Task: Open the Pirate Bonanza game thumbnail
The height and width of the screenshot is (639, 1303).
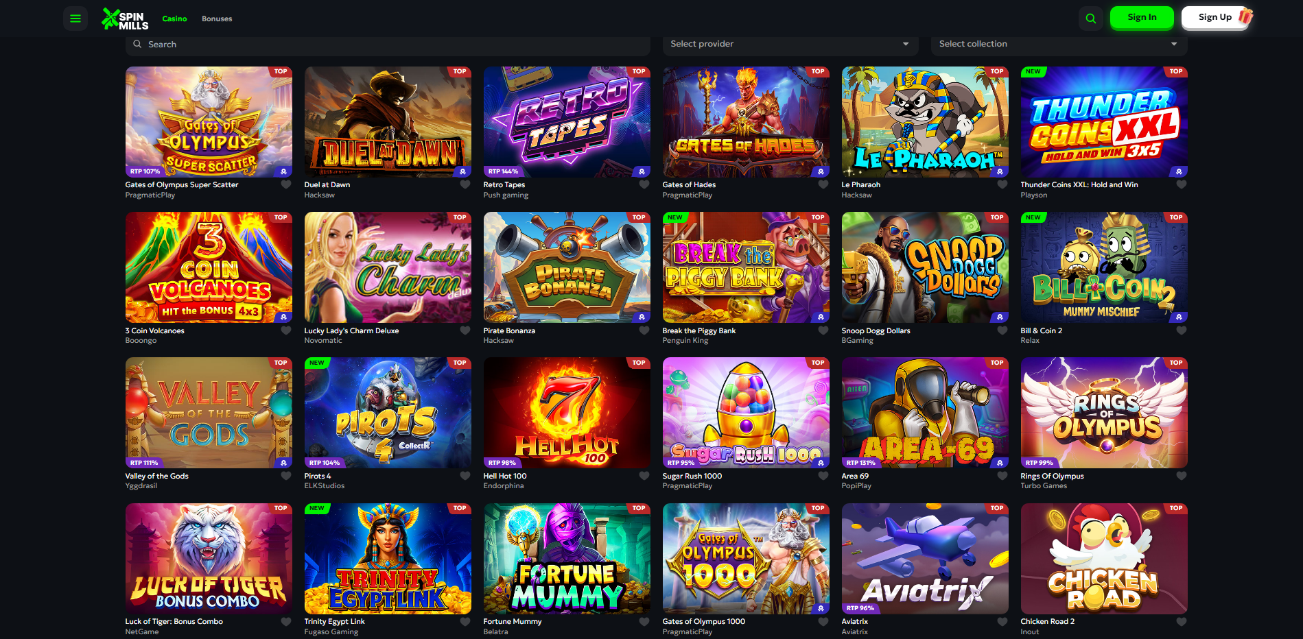Action: click(x=567, y=267)
